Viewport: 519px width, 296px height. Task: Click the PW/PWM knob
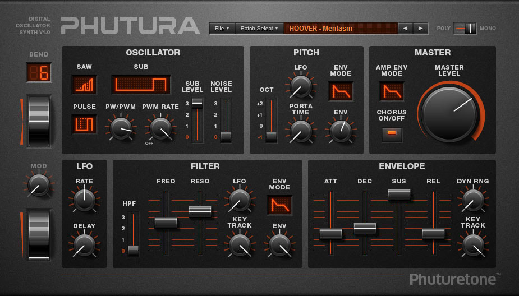pos(121,128)
